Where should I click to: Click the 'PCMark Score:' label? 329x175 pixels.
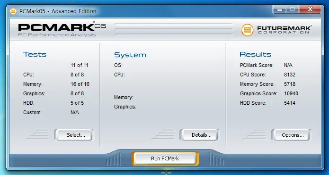click(257, 65)
